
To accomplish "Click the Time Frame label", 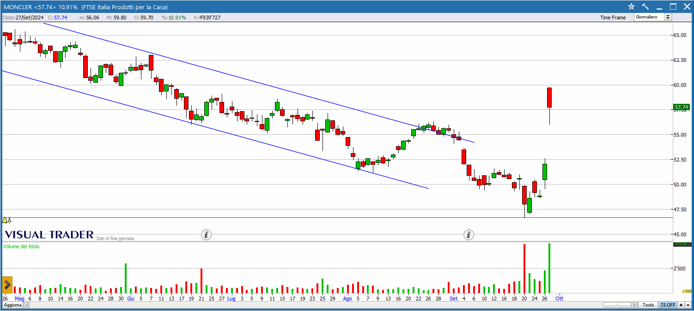I will (613, 18).
